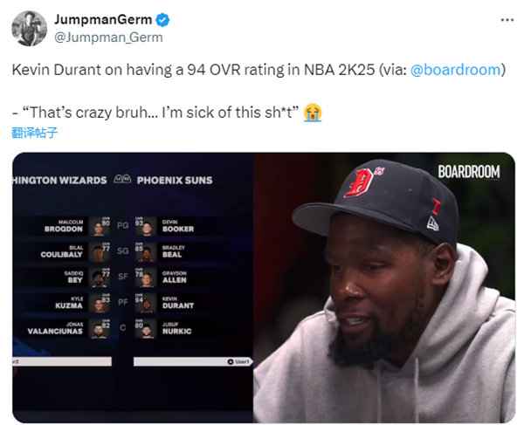Click the blue verified badge
This screenshot has height=425, width=524.
[162, 20]
